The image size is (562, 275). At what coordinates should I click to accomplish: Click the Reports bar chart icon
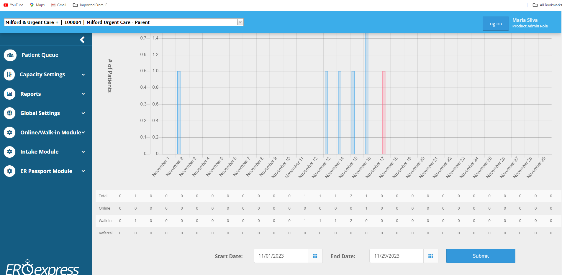(9, 94)
